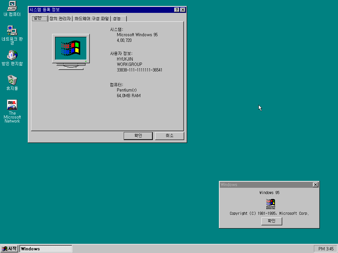The width and height of the screenshot is (338, 253).
Task: Click the 시스템 등록 정보 title bar
Action: [101, 10]
